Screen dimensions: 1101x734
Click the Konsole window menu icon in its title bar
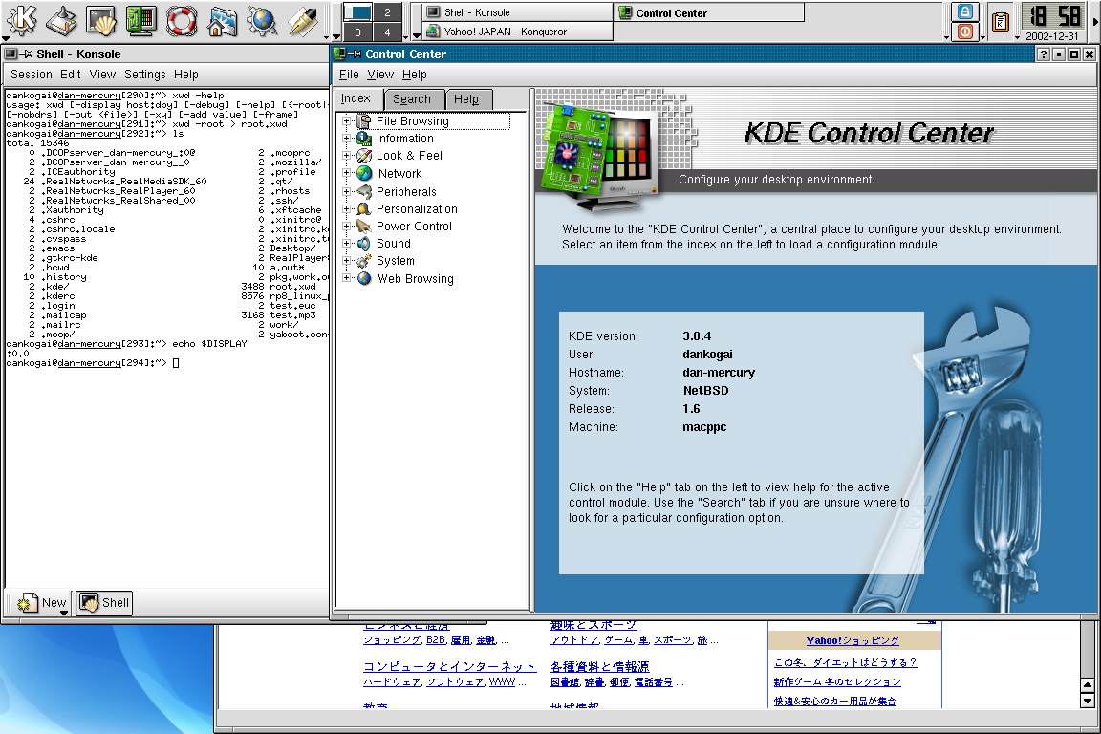click(x=11, y=54)
